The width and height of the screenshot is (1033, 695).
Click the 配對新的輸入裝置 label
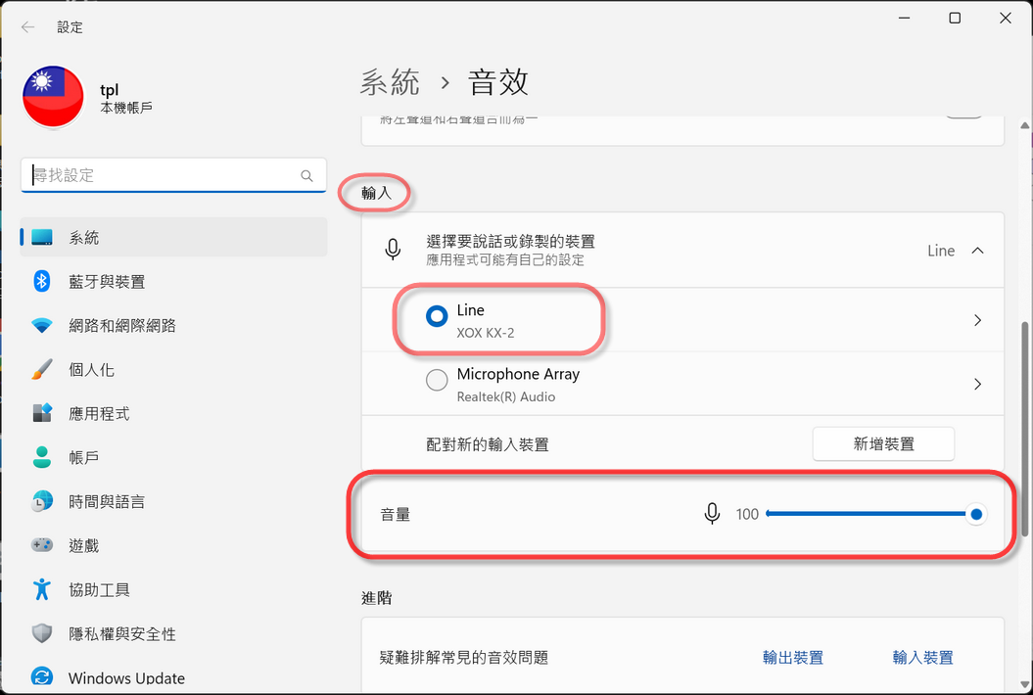pyautogui.click(x=488, y=444)
